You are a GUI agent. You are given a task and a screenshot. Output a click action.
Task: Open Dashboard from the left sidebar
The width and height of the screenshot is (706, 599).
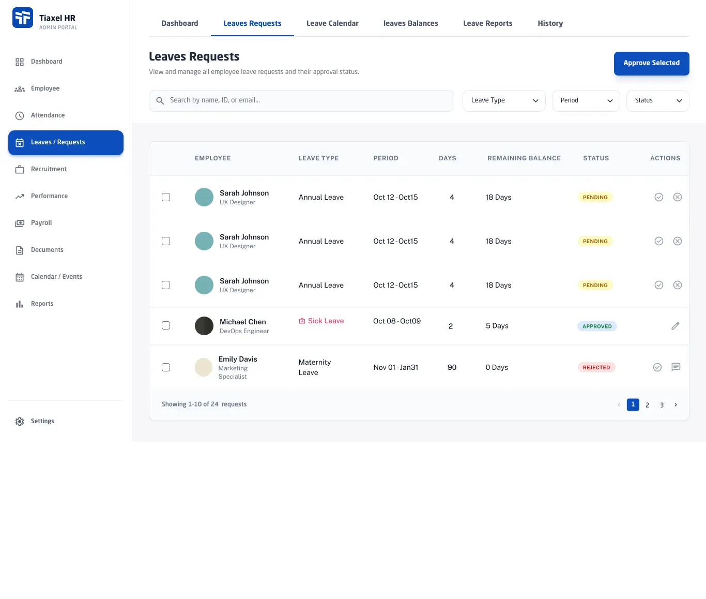[x=66, y=62]
